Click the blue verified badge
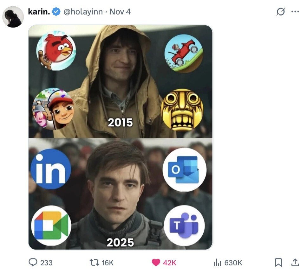This screenshot has height=273, width=307. click(x=56, y=12)
